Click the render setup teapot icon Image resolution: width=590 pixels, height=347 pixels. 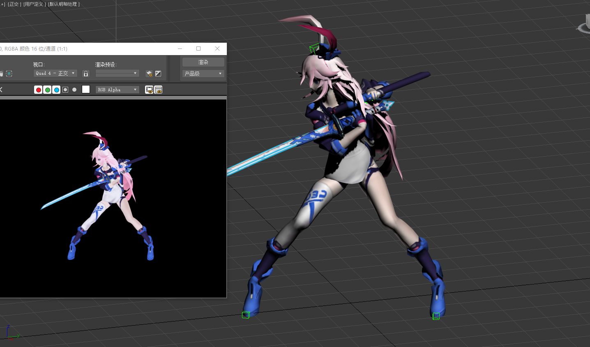tap(149, 74)
